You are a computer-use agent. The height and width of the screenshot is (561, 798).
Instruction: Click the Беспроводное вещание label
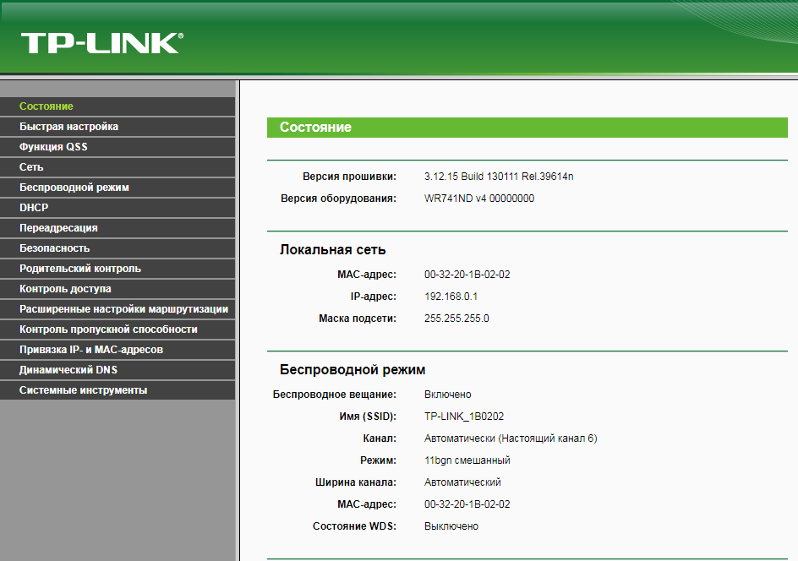click(x=335, y=395)
